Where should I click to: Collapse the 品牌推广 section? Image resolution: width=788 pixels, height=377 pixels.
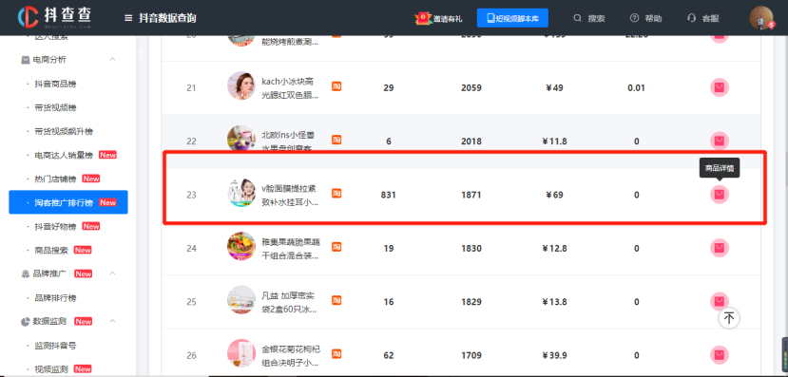[112, 273]
